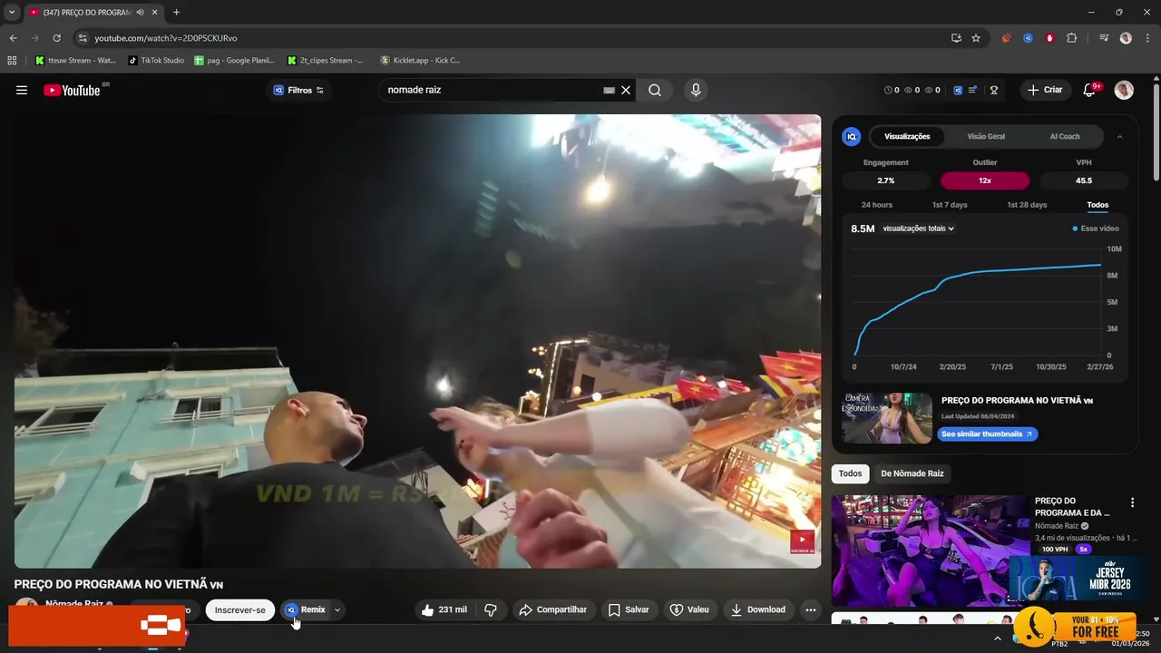The width and height of the screenshot is (1161, 653).
Task: Click the Download button
Action: pos(758,609)
